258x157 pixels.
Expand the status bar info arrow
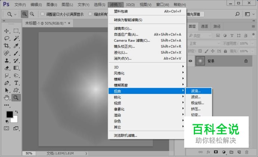[x=86, y=153]
